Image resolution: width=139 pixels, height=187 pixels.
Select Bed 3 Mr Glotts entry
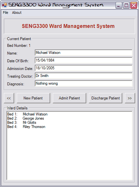[22, 123]
